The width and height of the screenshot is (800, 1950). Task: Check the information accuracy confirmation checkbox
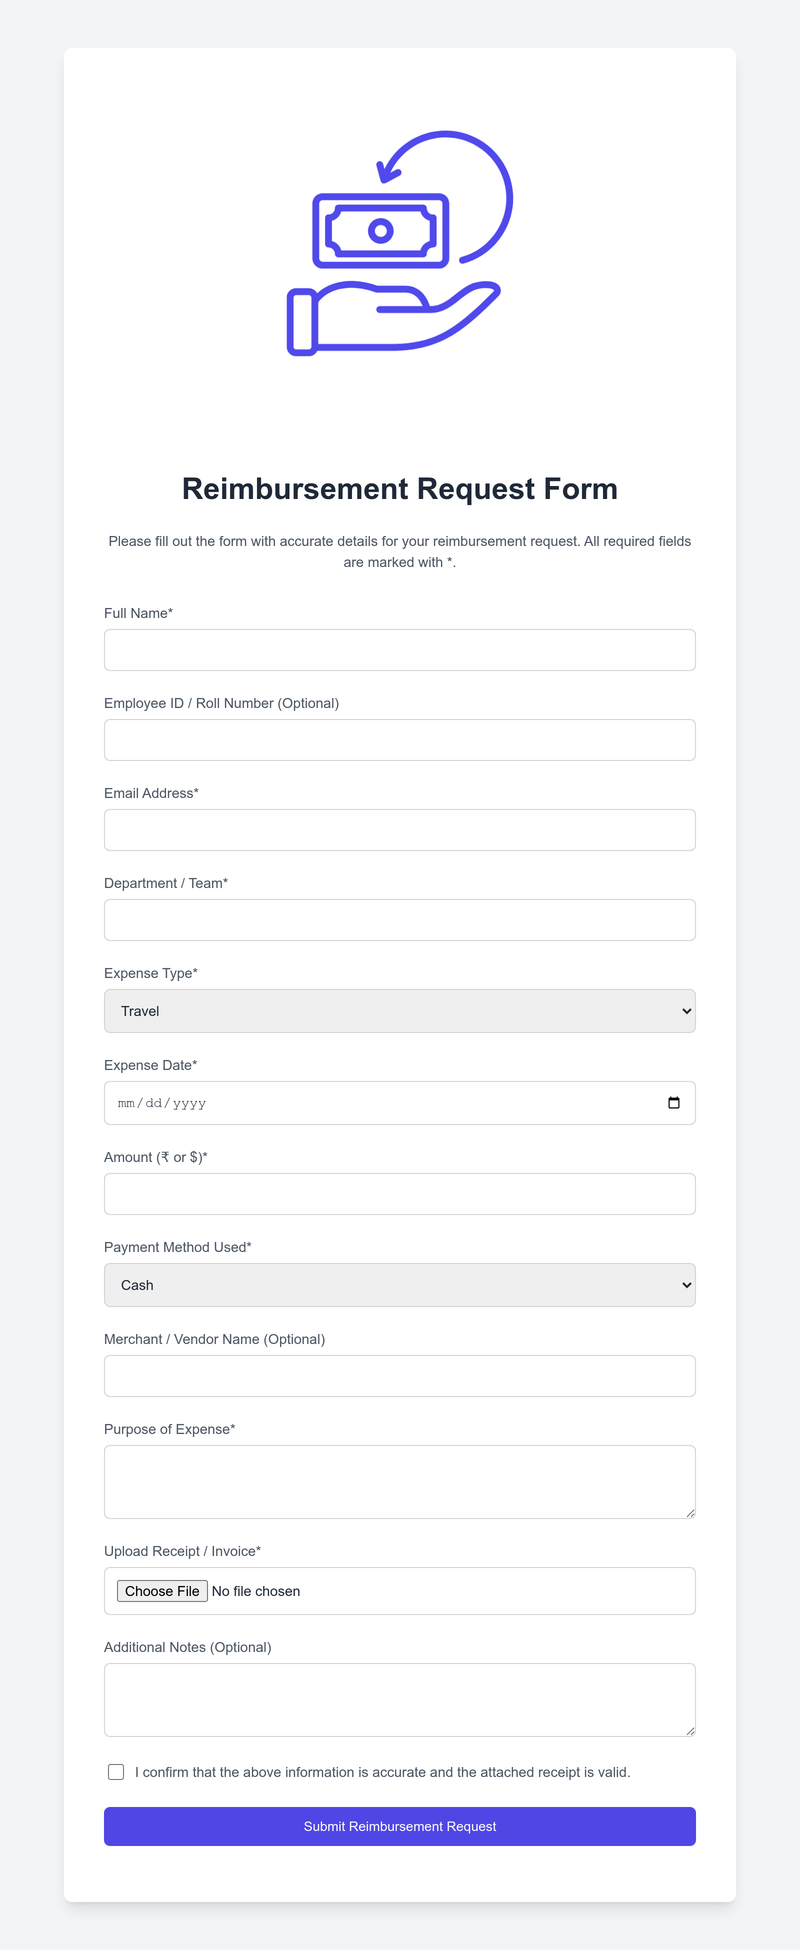(115, 1772)
